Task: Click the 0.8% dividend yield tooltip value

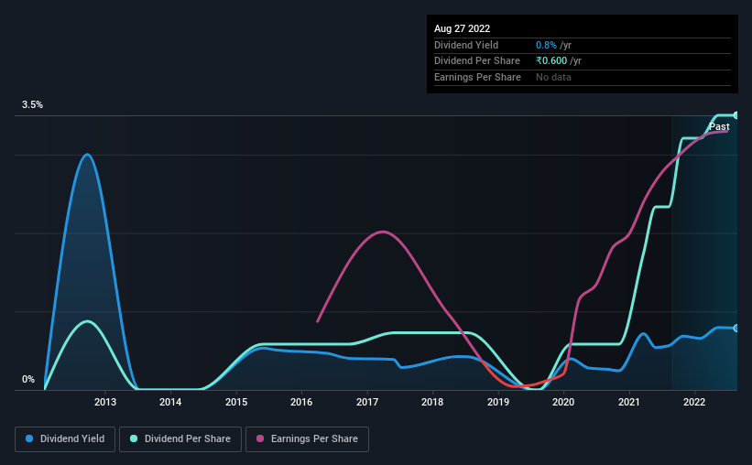Action: [x=546, y=45]
